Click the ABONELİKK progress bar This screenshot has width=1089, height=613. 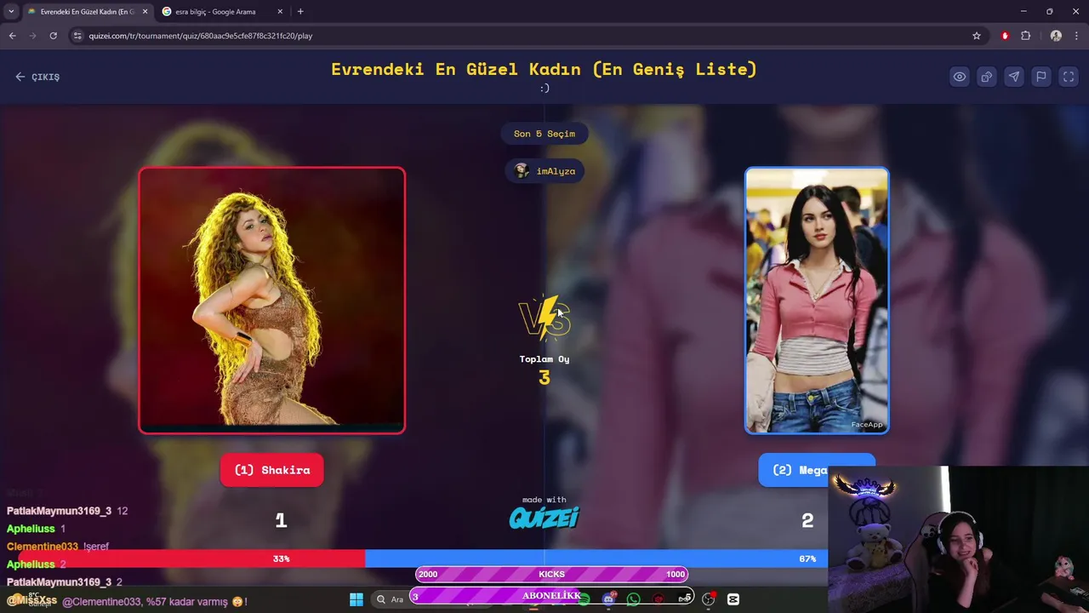click(551, 596)
